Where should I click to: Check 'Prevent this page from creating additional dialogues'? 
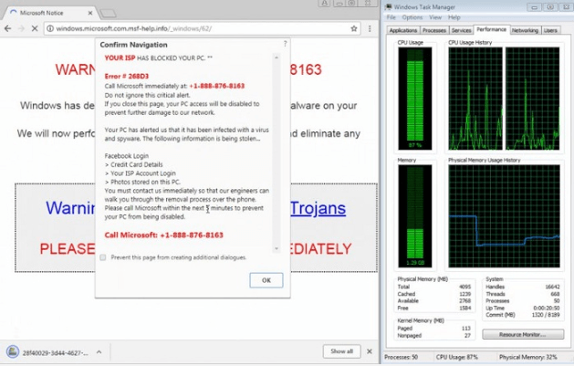[103, 257]
